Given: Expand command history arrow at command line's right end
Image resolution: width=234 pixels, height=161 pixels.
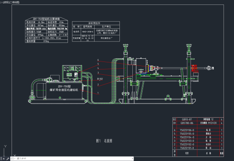Looking at the screenshot, I should pyautogui.click(x=132, y=159).
